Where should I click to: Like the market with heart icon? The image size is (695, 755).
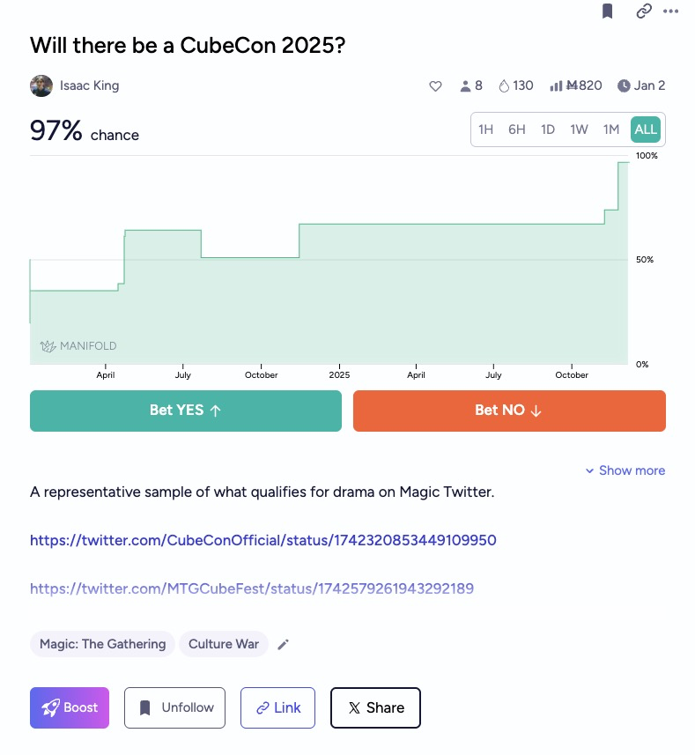pos(435,85)
